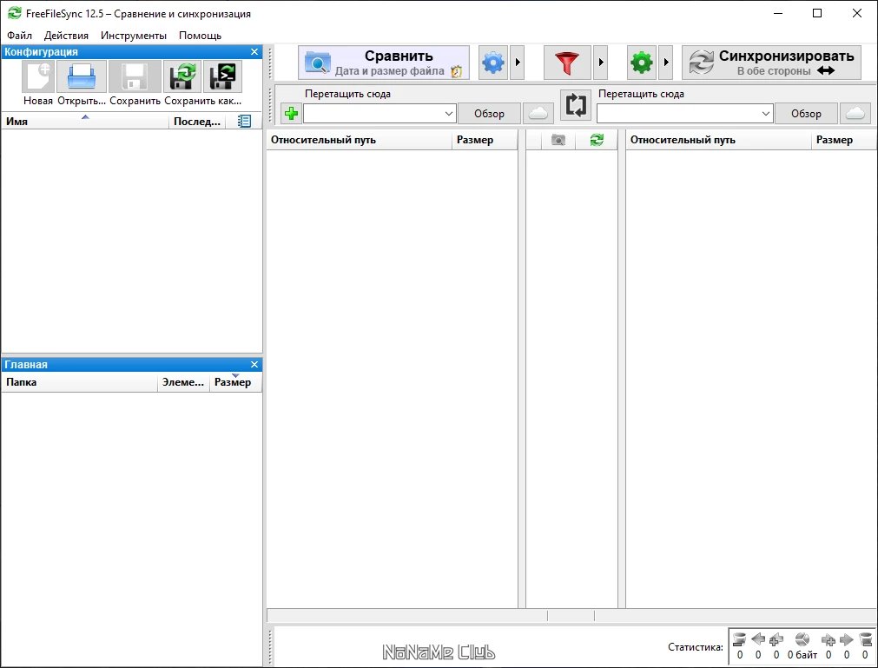The image size is (878, 668).
Task: Open the Инструменты menu
Action: [133, 36]
